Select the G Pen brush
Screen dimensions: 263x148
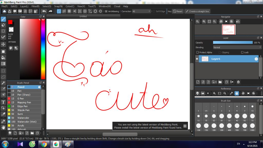tap(24, 98)
